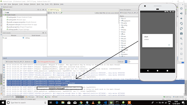187x105 pixels.
Task: Click zoom out icon in image editor
Action: click(x=56, y=13)
